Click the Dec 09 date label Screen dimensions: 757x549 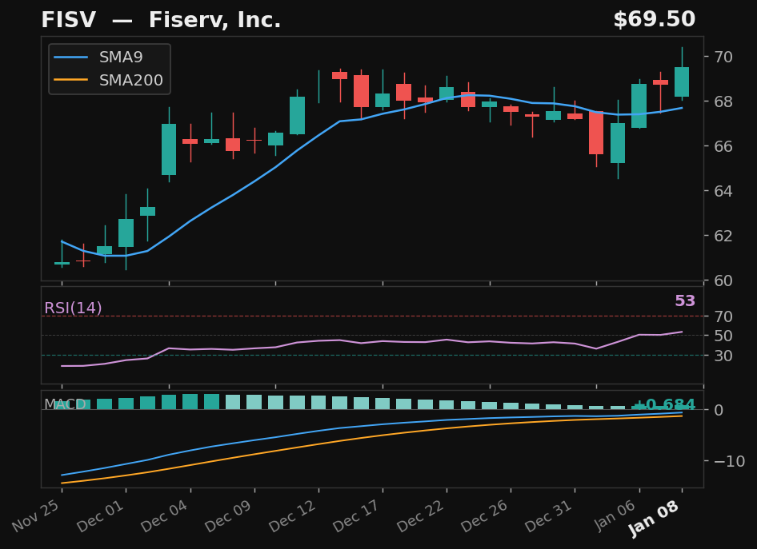[x=230, y=515]
